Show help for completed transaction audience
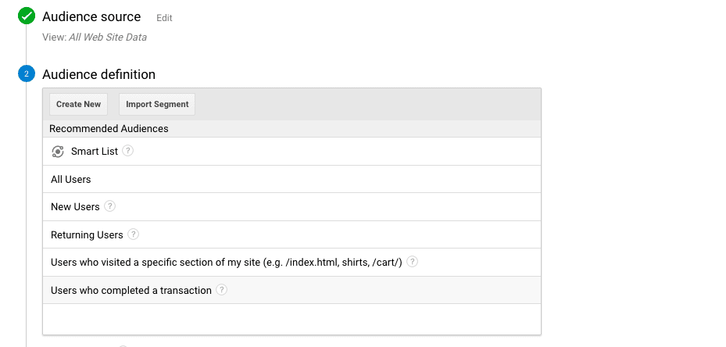Screen dimensions: 726x347 pos(222,290)
